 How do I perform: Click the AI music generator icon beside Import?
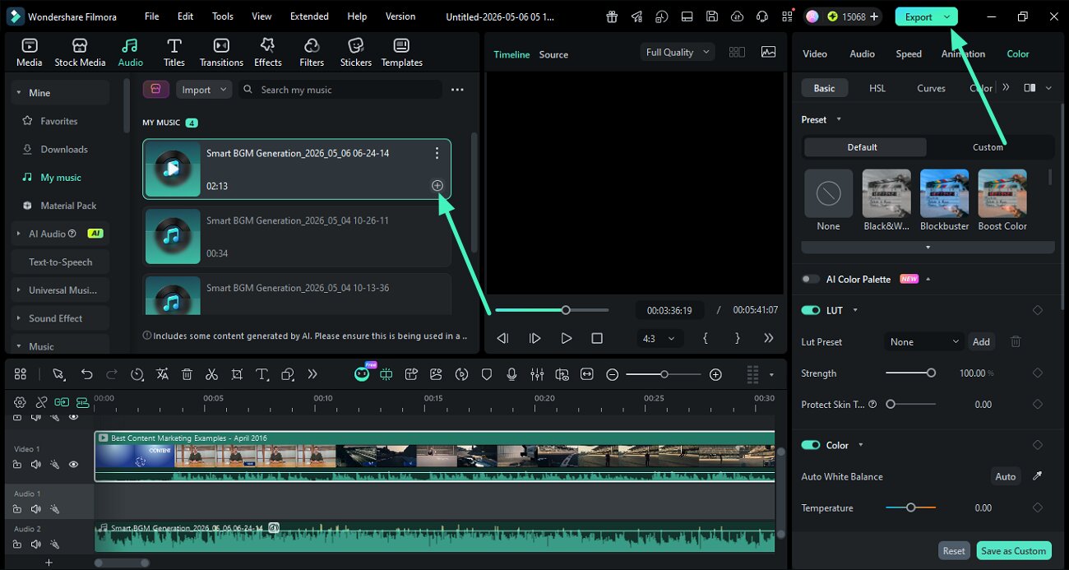click(x=156, y=90)
